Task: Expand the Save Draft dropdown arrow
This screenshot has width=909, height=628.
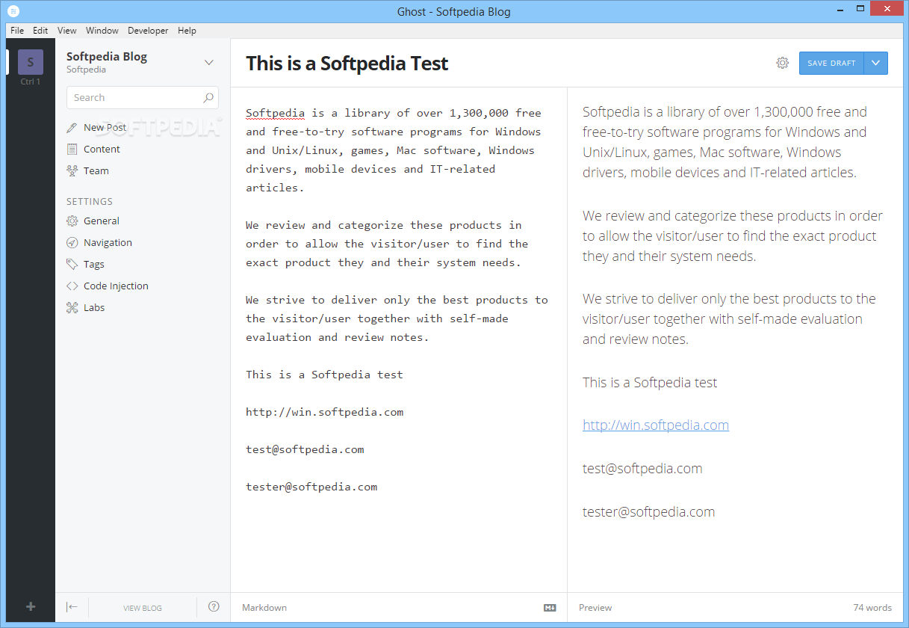Action: (x=875, y=63)
